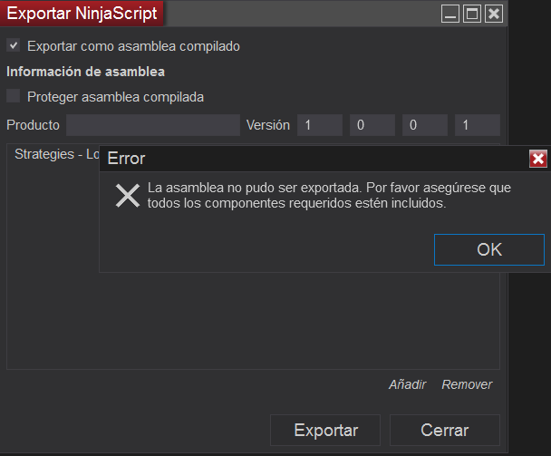551x456 pixels.
Task: Click the Remover link
Action: [467, 384]
